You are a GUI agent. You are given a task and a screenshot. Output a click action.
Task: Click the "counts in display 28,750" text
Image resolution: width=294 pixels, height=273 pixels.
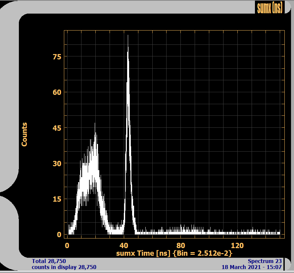tap(64, 267)
